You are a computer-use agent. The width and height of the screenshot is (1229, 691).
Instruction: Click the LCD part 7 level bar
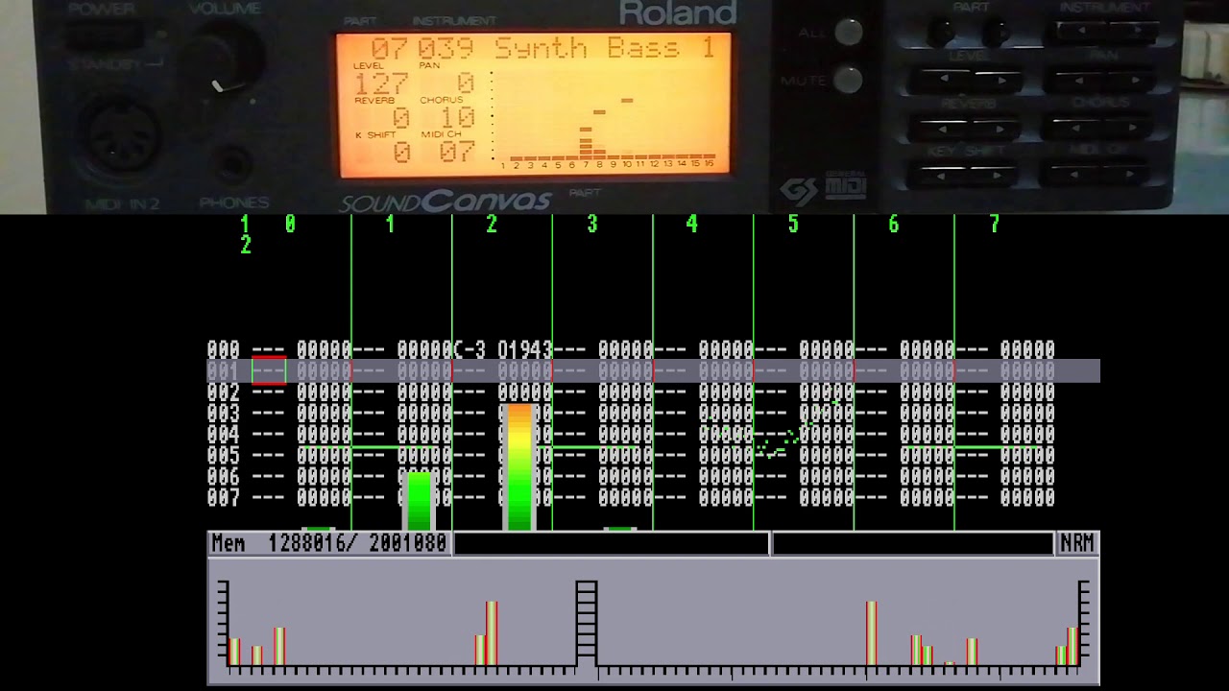click(x=586, y=142)
